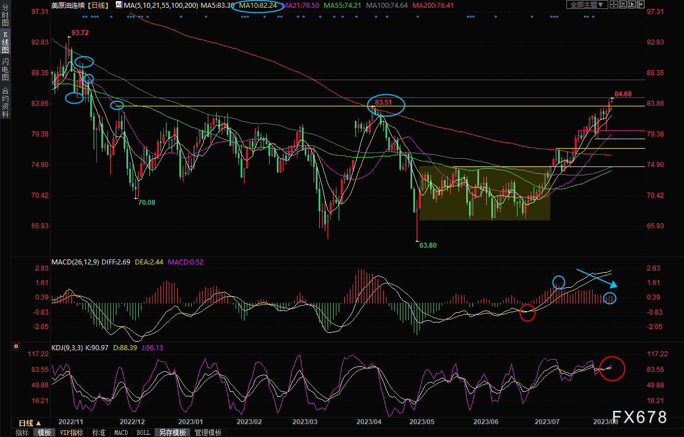Viewport: 684px width, 437px height.
Task: Click the MA21:79.50 value
Action: (x=301, y=5)
